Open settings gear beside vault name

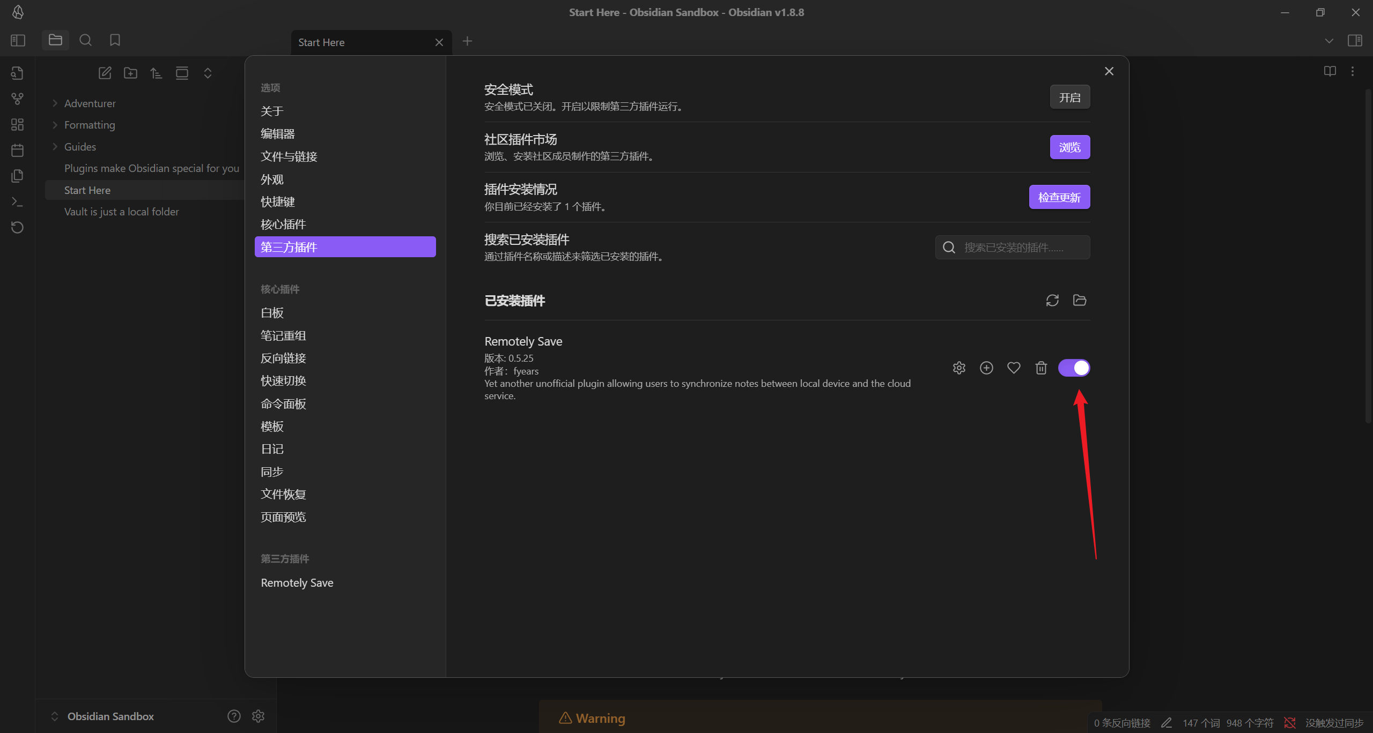pos(259,716)
